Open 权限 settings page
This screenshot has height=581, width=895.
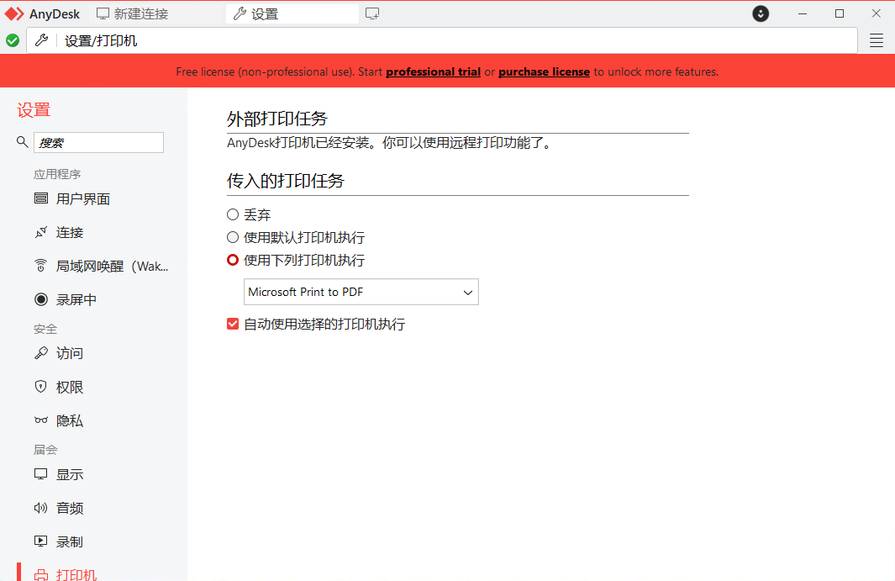click(70, 388)
